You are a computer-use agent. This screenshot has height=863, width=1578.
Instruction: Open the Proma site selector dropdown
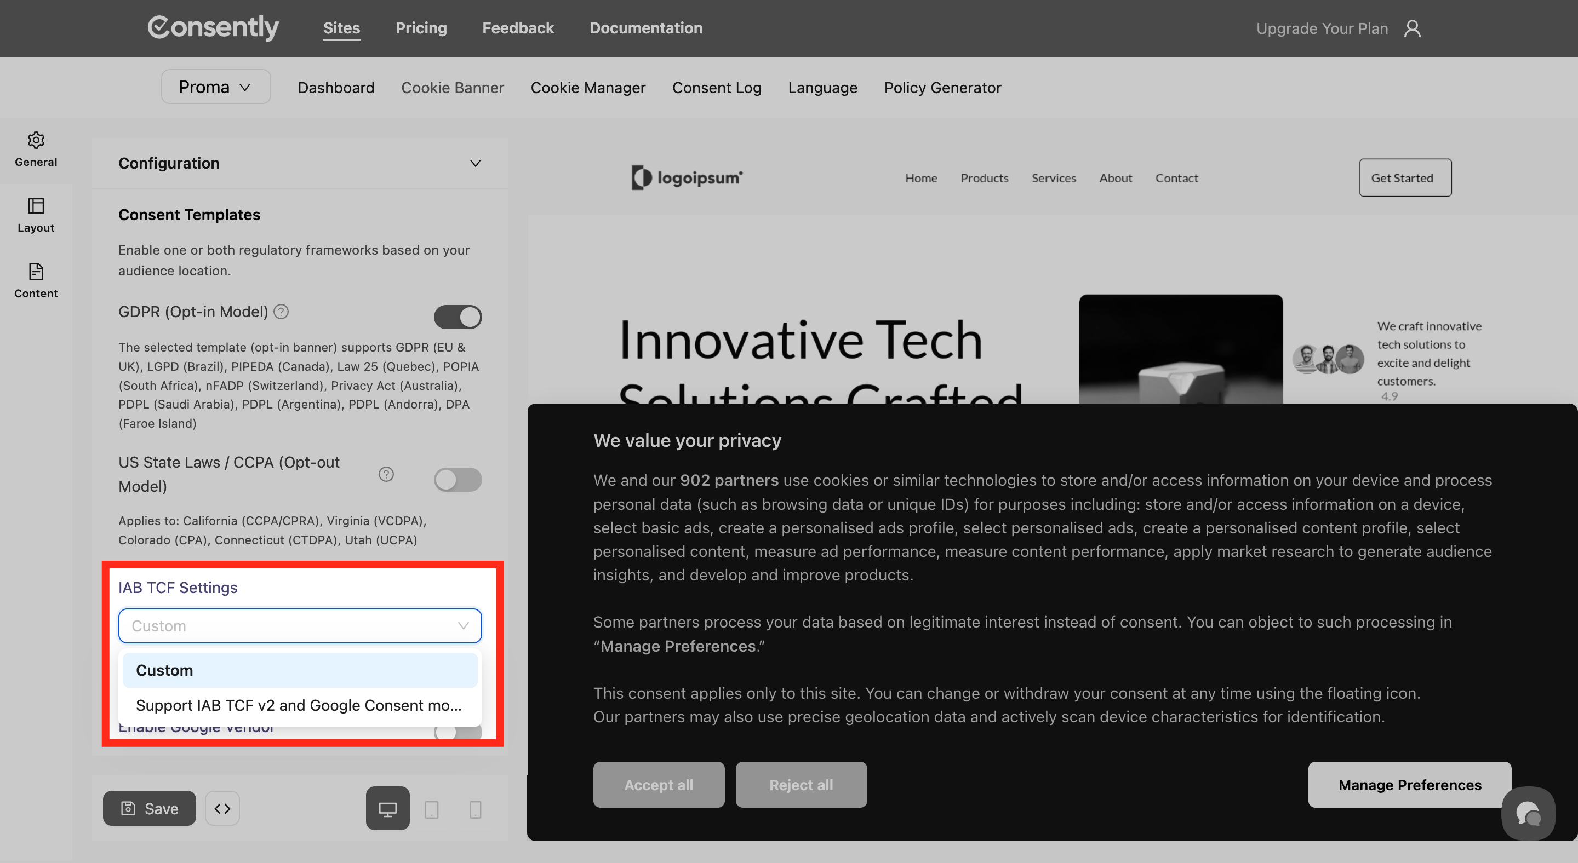[x=216, y=87]
